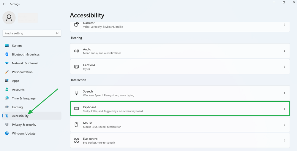Open the Keyboard option

point(180,109)
